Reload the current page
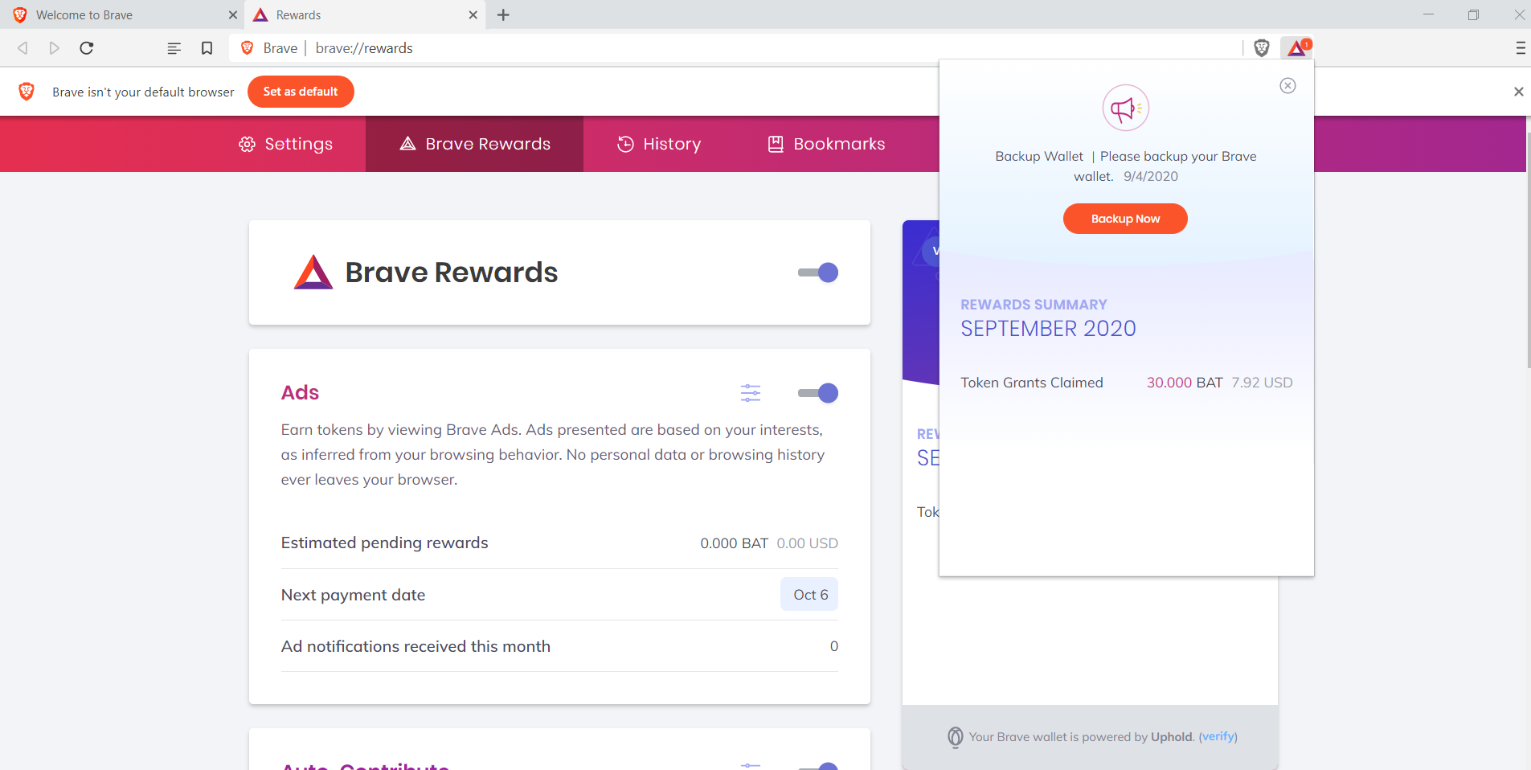The width and height of the screenshot is (1531, 770). coord(87,48)
